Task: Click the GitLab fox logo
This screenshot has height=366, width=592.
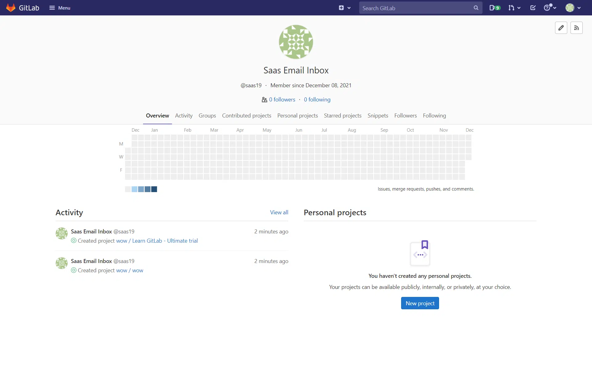Action: 11,8
